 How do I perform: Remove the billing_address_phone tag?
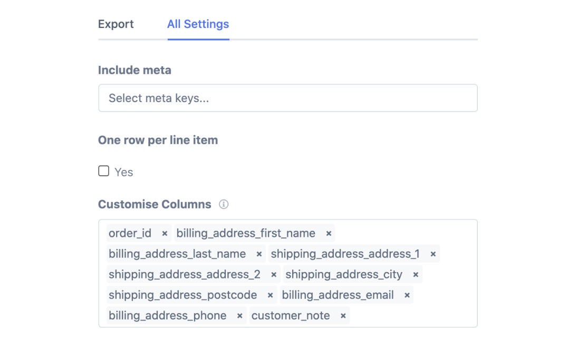(239, 316)
